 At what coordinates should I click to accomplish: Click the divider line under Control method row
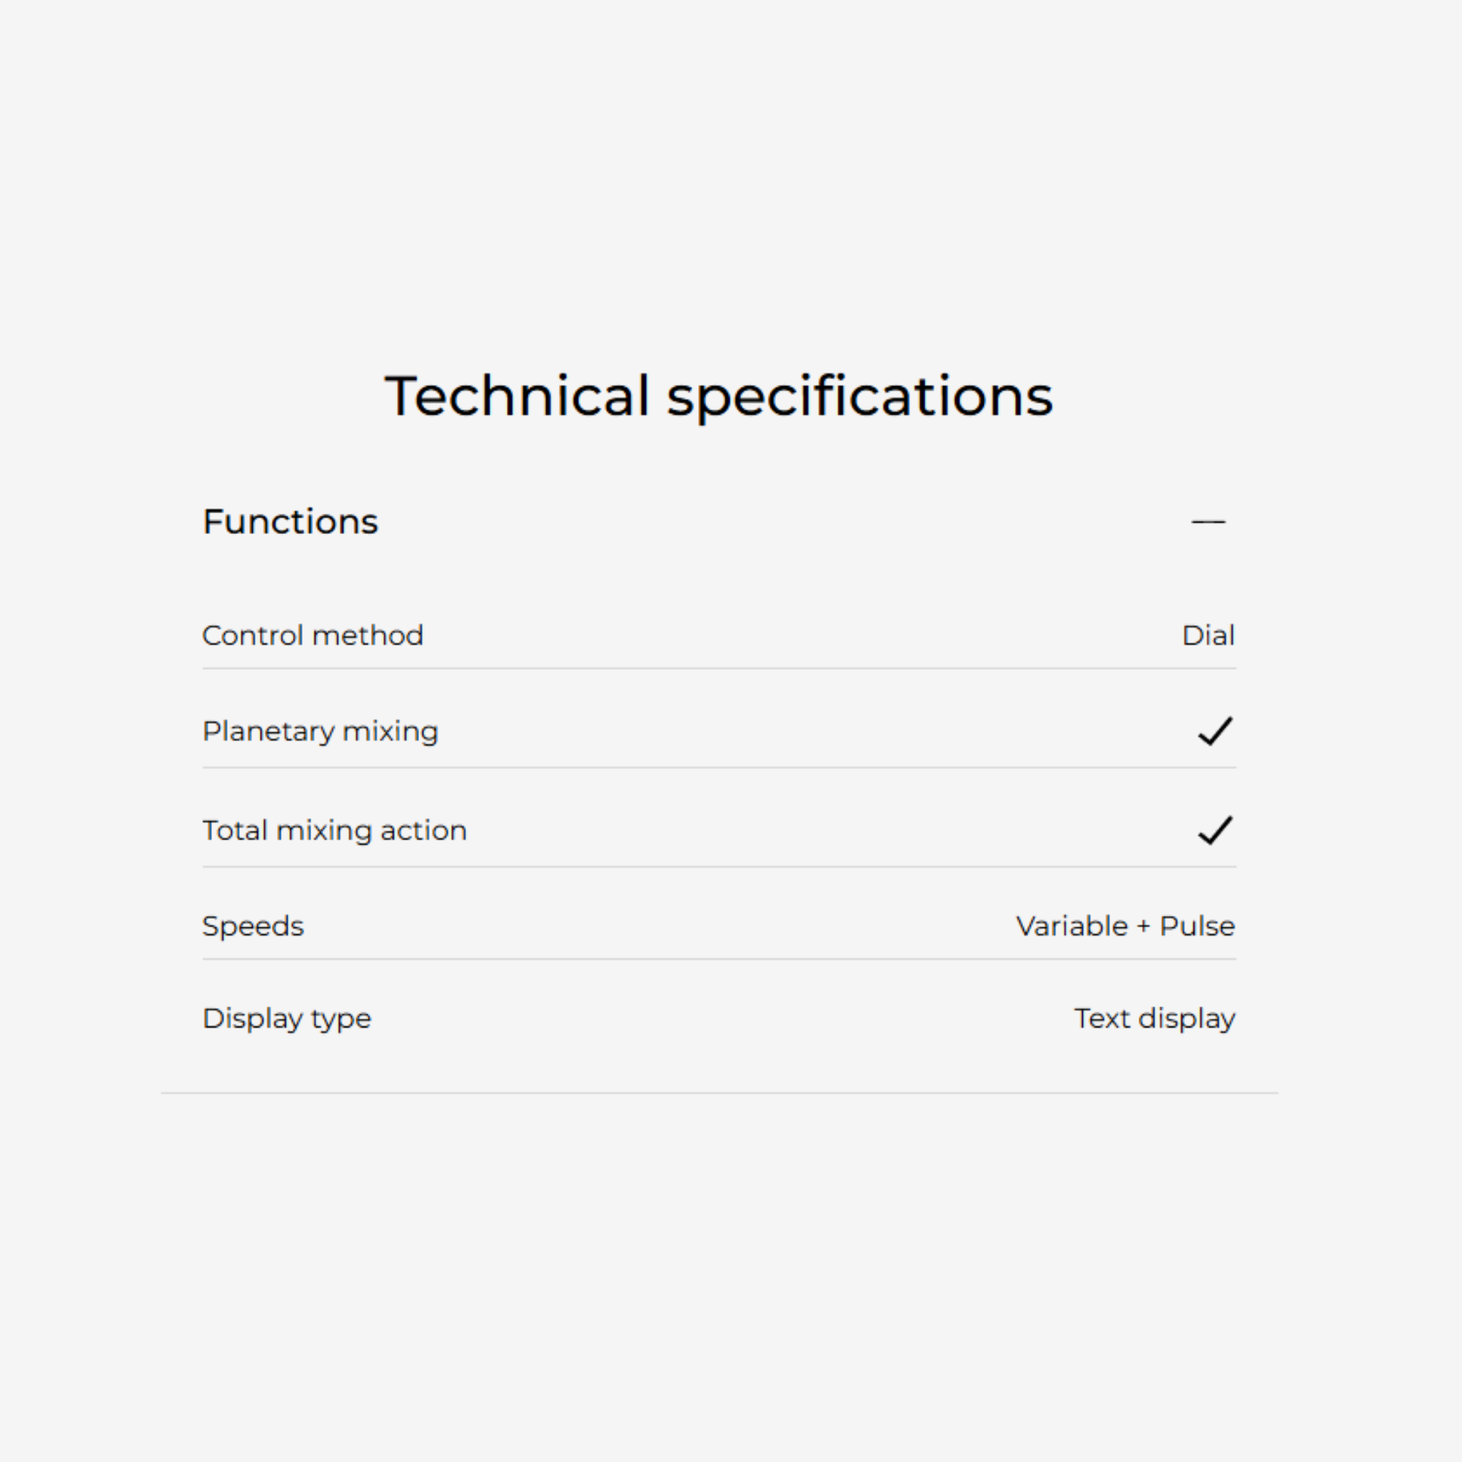point(719,669)
